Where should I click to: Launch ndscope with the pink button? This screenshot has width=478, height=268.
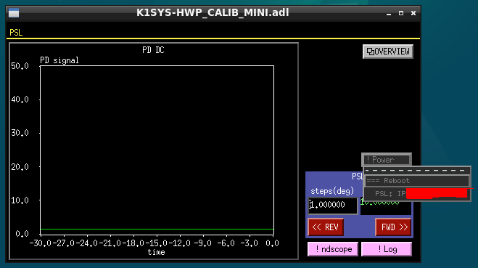(x=333, y=249)
